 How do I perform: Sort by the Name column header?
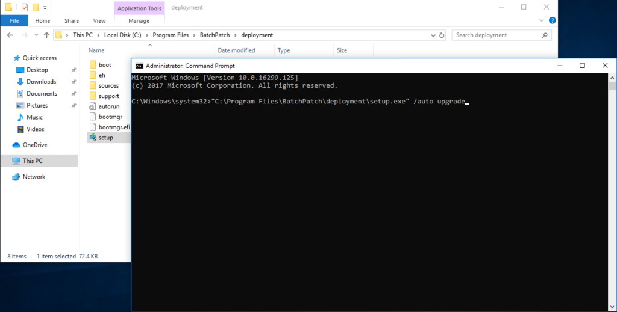(x=96, y=50)
